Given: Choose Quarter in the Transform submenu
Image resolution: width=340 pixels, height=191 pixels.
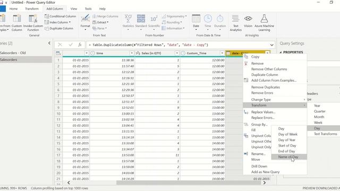Looking at the screenshot, I should (x=324, y=111).
